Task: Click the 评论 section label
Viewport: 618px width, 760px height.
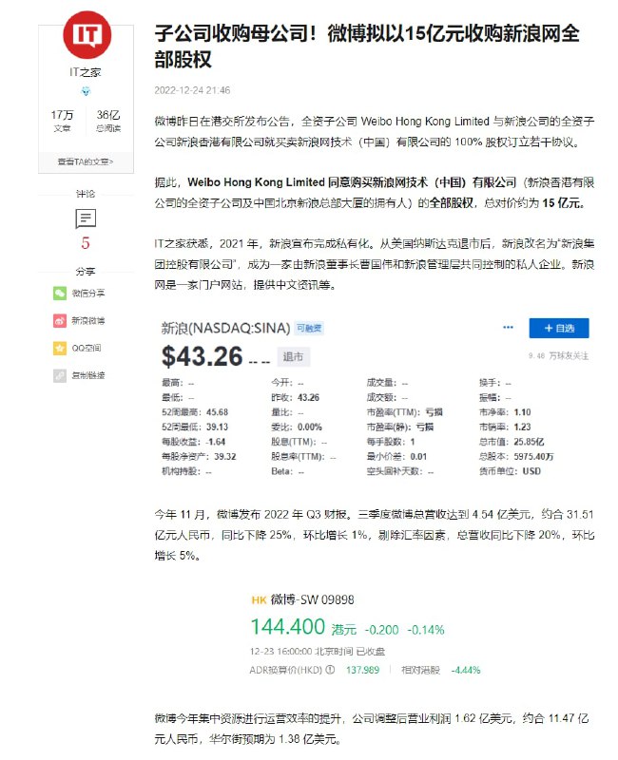Action: pos(86,194)
